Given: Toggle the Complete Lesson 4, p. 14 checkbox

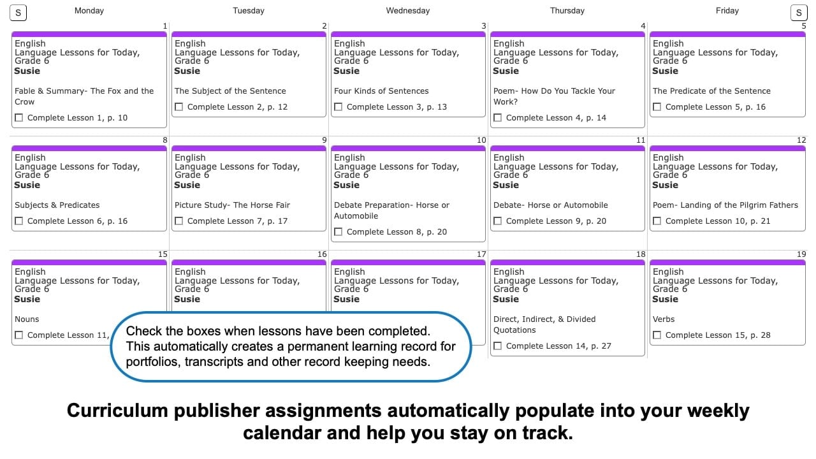Looking at the screenshot, I should point(498,118).
